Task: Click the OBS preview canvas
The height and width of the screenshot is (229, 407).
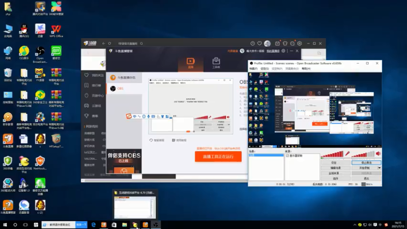Action: pyautogui.click(x=315, y=109)
